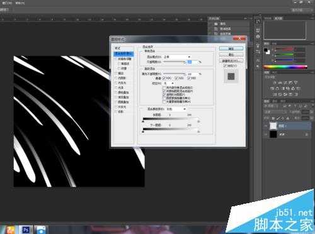The image size is (315, 234).
Task: Click the style preview thumbnail in dialog
Action: (x=231, y=76)
